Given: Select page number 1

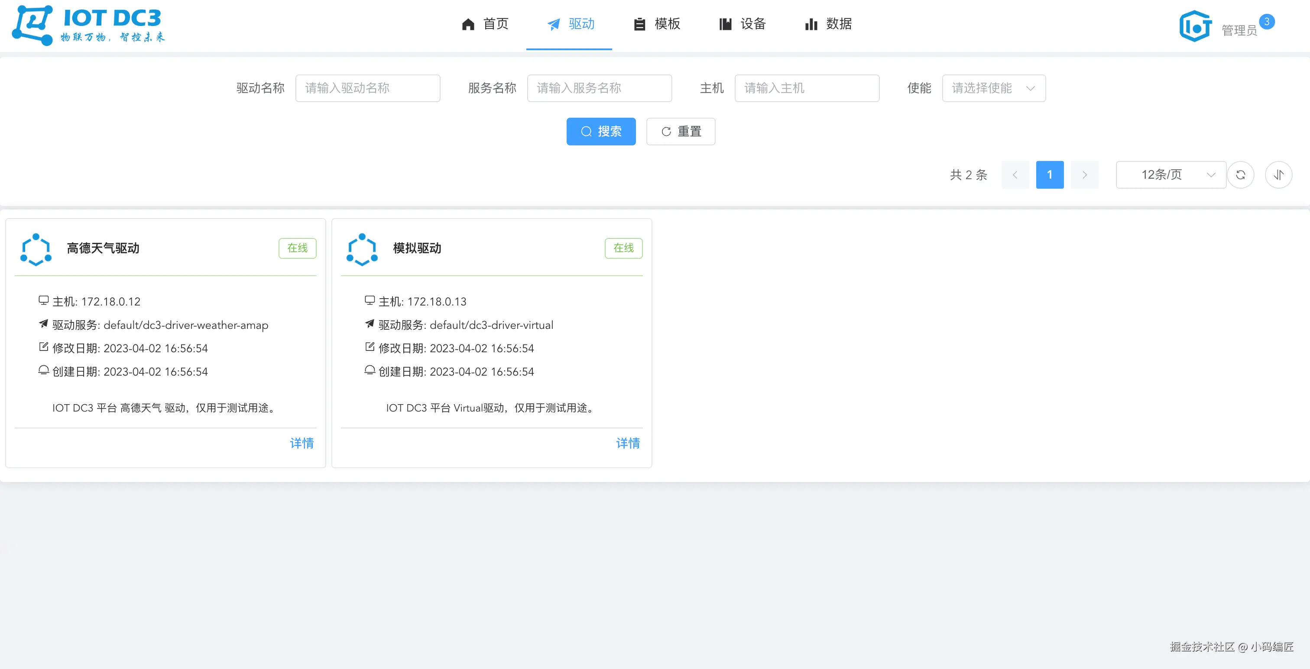Looking at the screenshot, I should [1050, 175].
